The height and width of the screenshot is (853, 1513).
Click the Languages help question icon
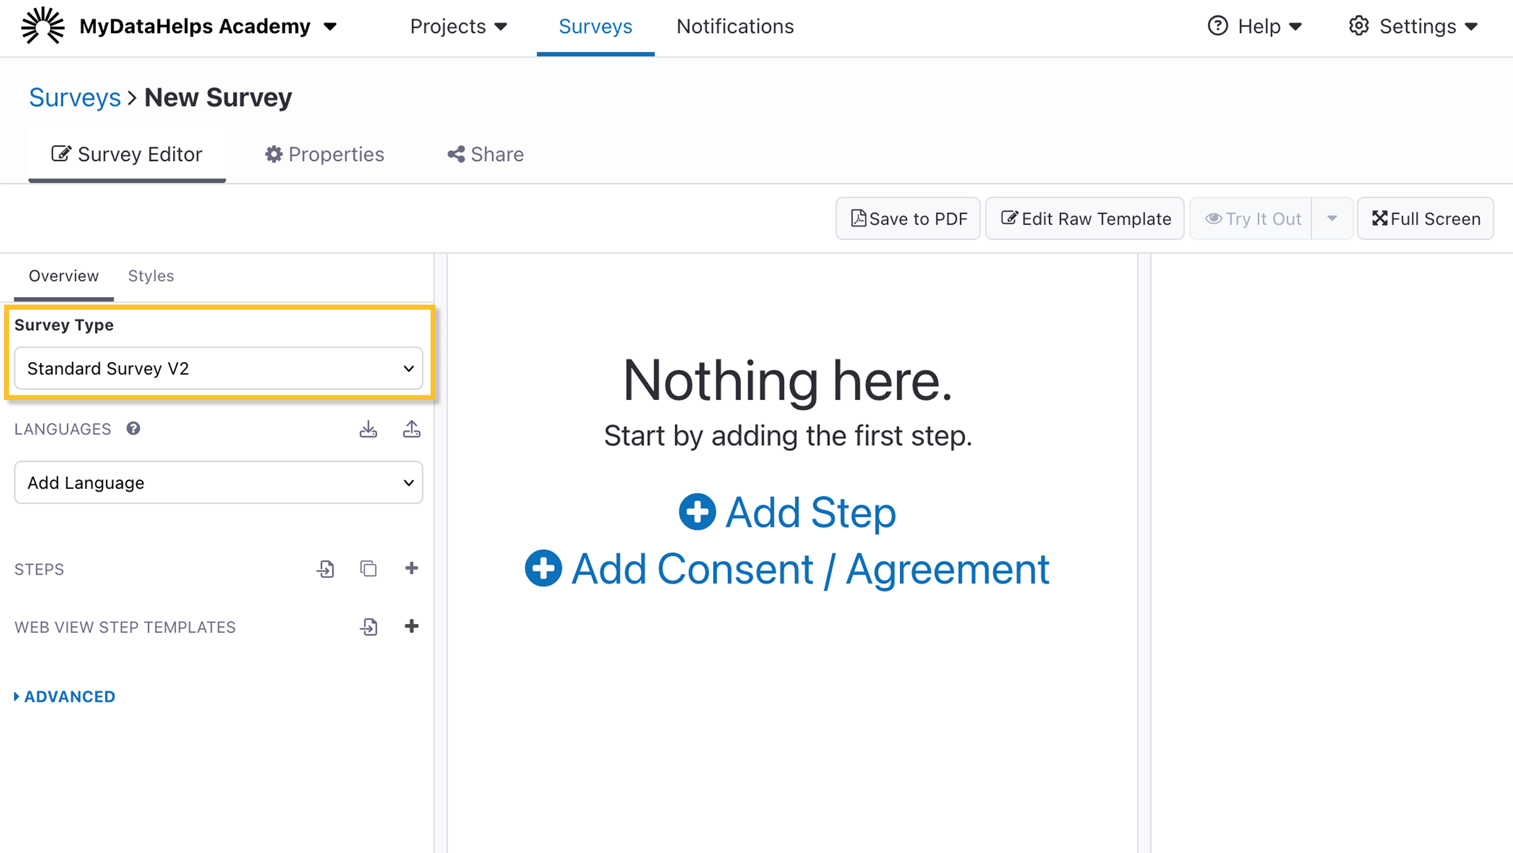click(134, 429)
